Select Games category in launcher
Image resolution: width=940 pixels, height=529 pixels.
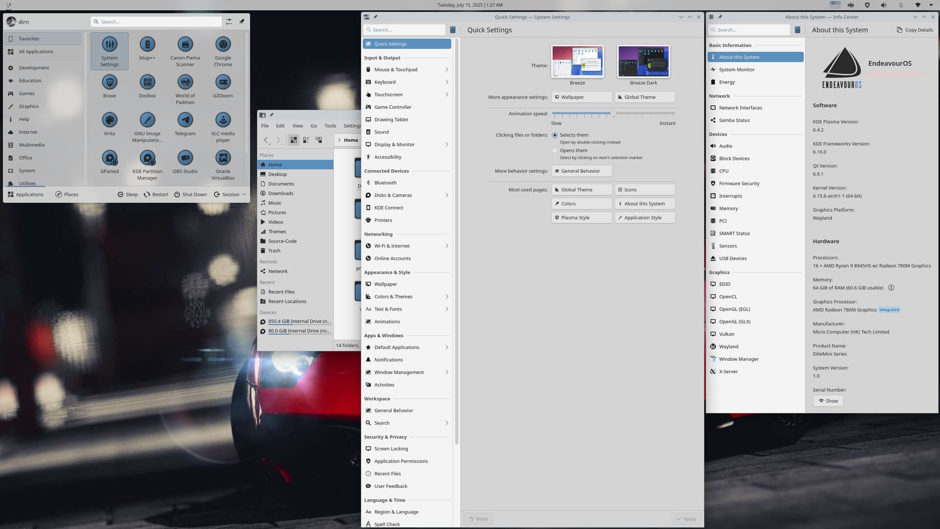(x=43, y=94)
